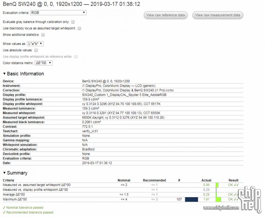Click the Gamma mapping value N/A
Image resolution: width=265 pixels, height=217 pixels.
point(85,140)
